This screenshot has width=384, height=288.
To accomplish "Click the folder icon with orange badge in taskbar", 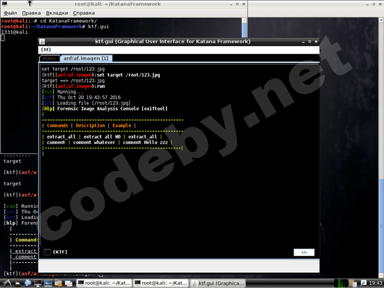I will click(58, 284).
